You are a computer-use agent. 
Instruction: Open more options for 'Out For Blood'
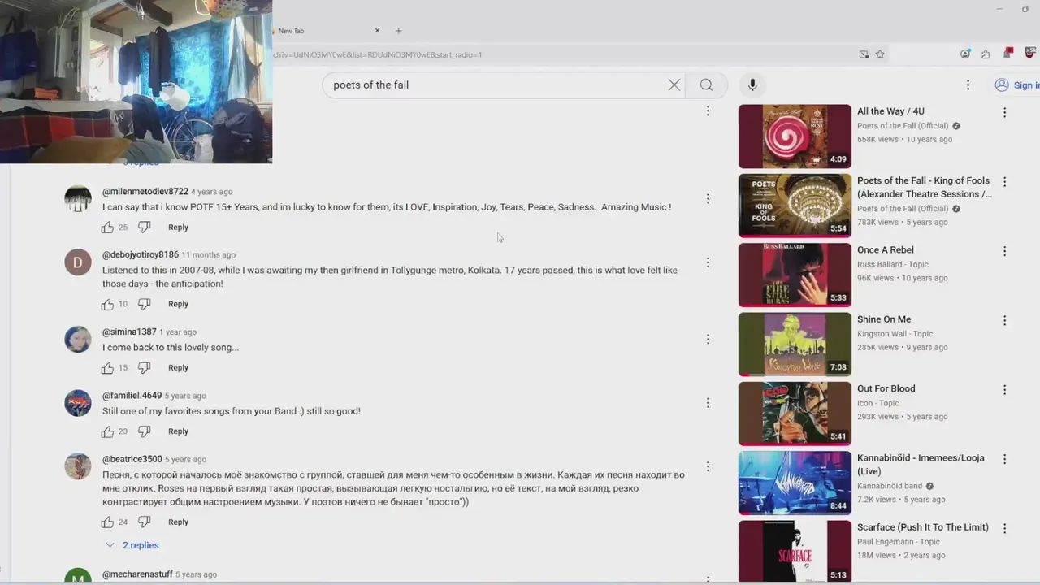coord(1004,390)
